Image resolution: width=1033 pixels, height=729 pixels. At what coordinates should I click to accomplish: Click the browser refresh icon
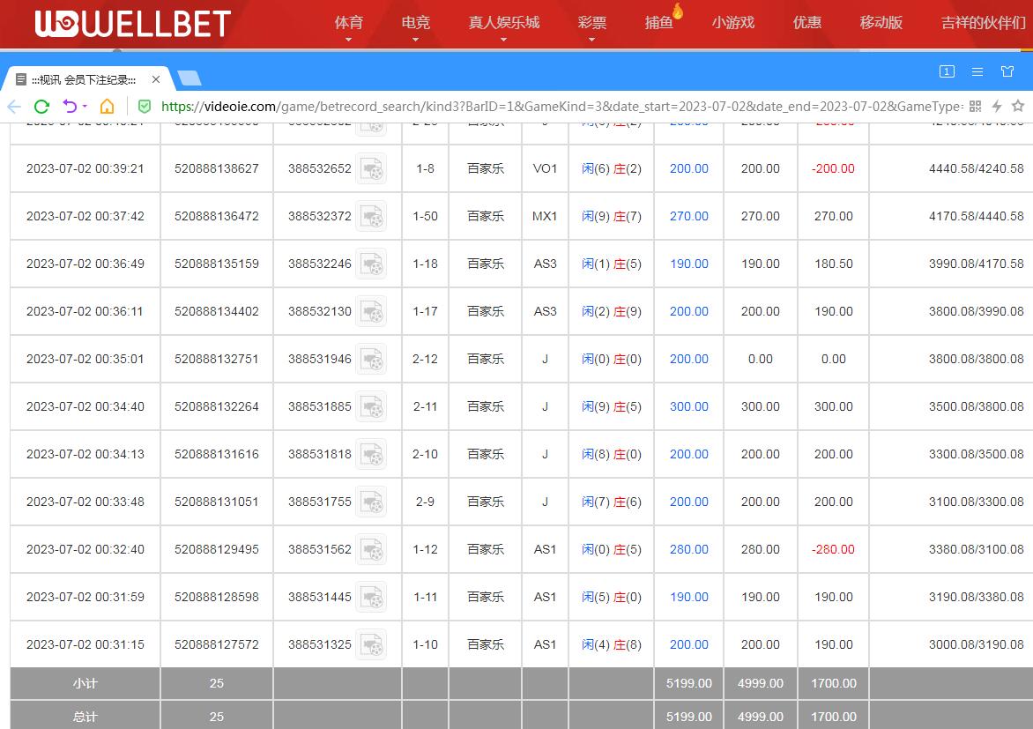[x=41, y=107]
